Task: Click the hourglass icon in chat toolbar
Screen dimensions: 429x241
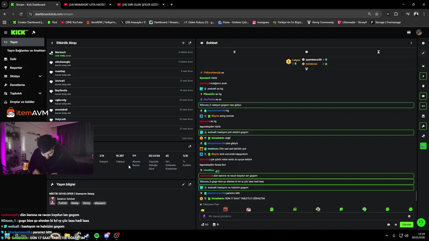Action: tap(378, 52)
